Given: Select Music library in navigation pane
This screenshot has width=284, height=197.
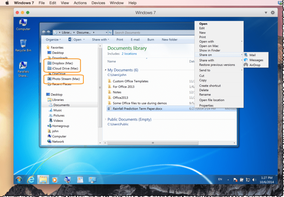Looking at the screenshot, I should pos(55,110).
